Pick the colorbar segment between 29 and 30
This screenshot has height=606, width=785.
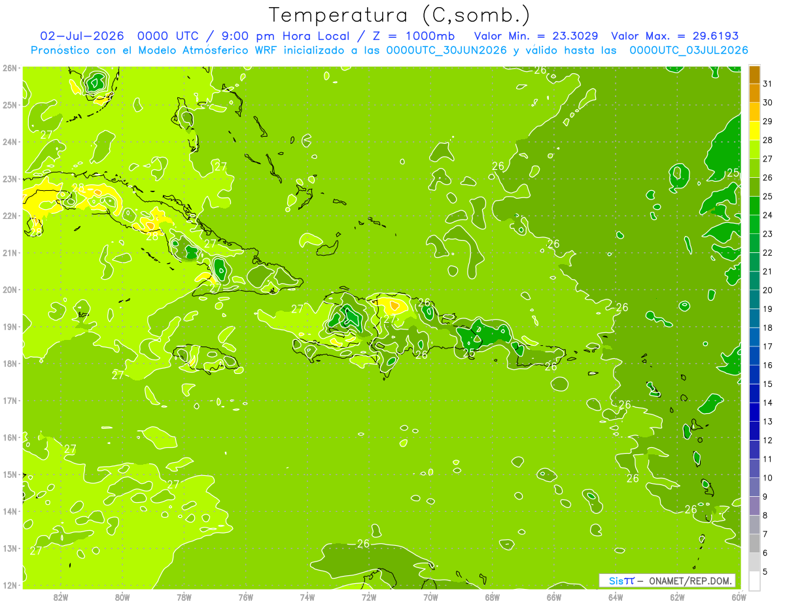point(754,112)
